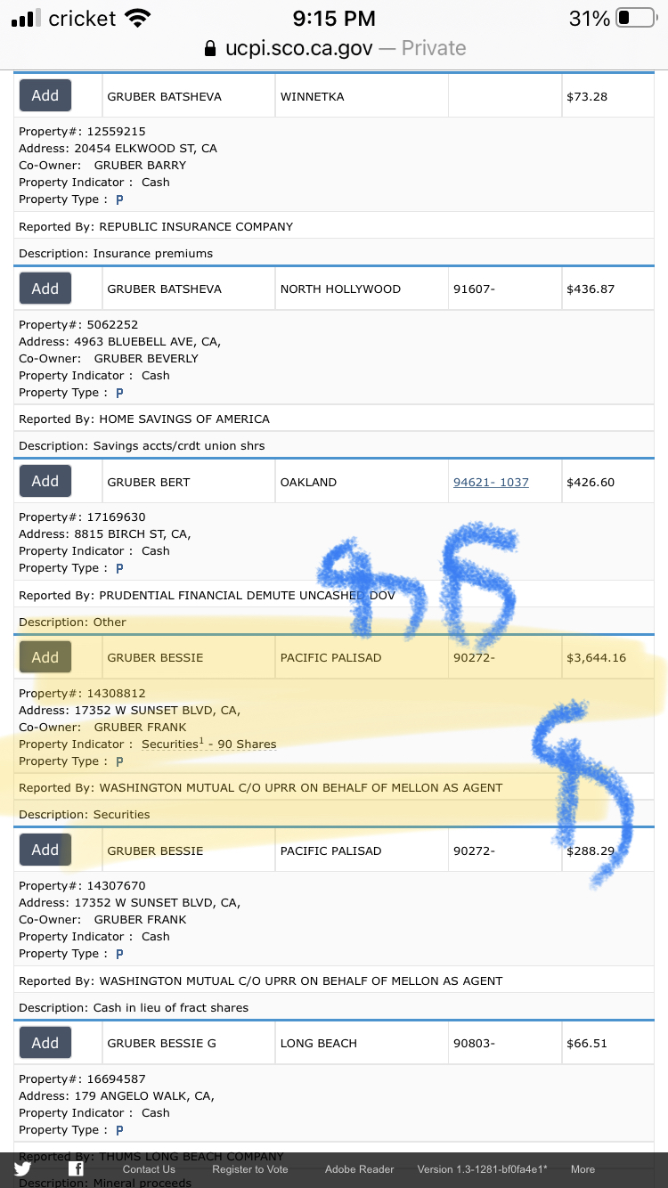Add the GRUBER BESSIE G Long Beach property
Screen dimensions: 668x1188
click(x=45, y=1043)
